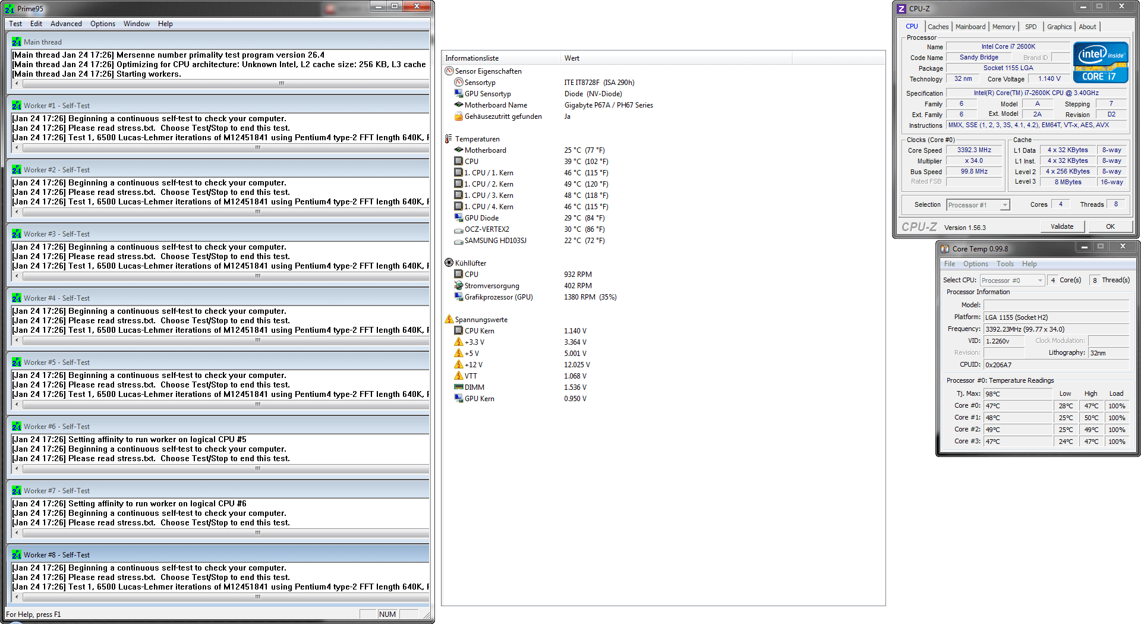Screen dimensions: 1141x624
Task: Click the Grafikprozessor (GPU) fan icon
Action: 459,297
